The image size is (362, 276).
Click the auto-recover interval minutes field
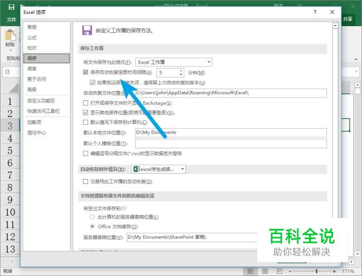pyautogui.click(x=168, y=72)
